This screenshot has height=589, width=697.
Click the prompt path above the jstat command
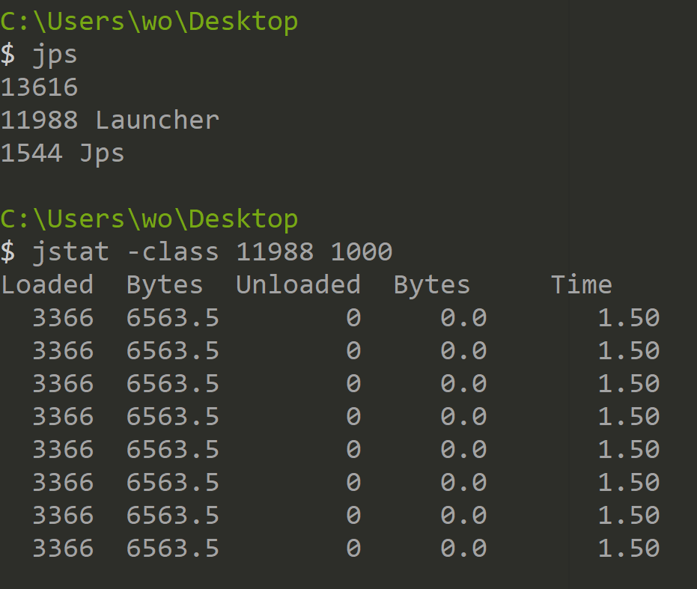[149, 219]
